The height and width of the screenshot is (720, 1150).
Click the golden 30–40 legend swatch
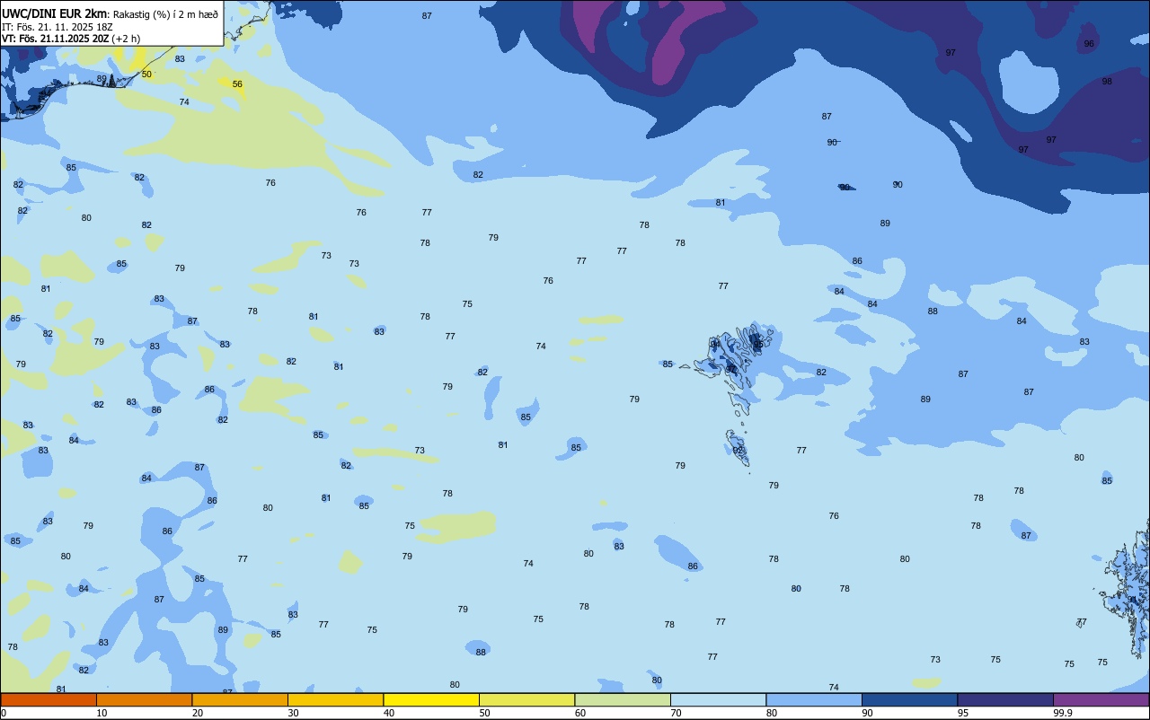coord(335,699)
